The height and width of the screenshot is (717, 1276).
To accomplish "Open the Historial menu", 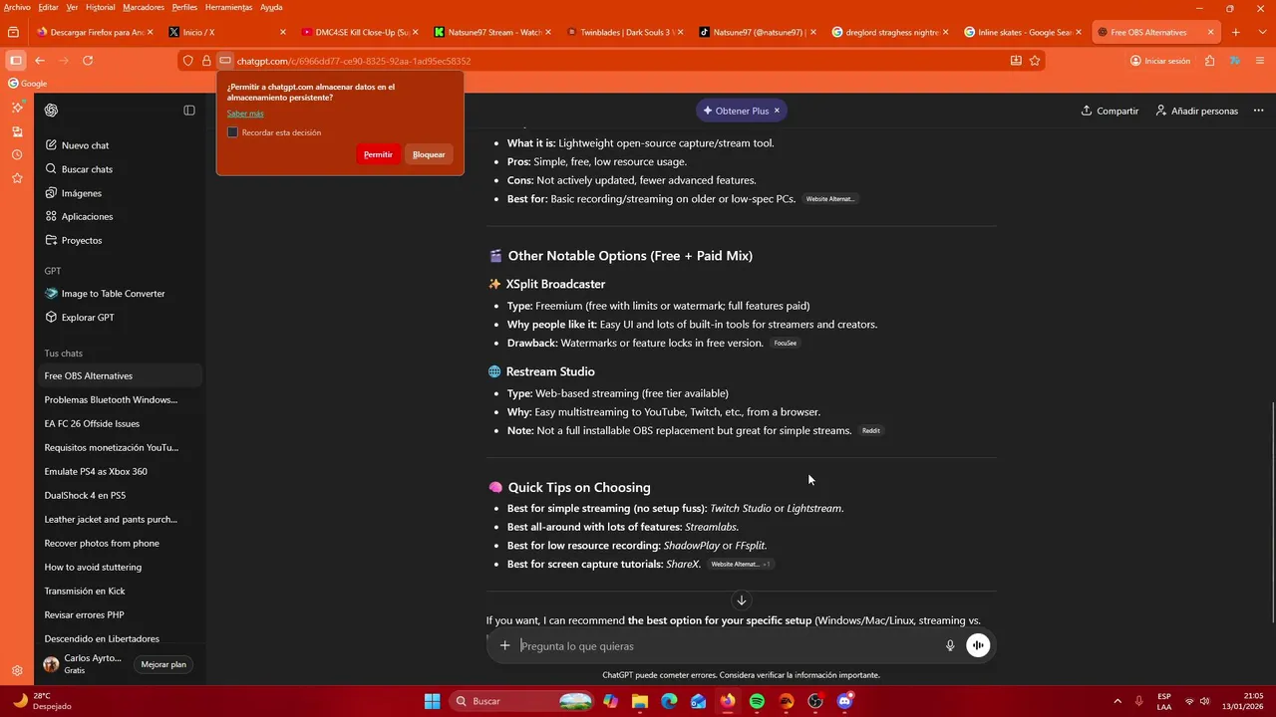I will pyautogui.click(x=100, y=7).
